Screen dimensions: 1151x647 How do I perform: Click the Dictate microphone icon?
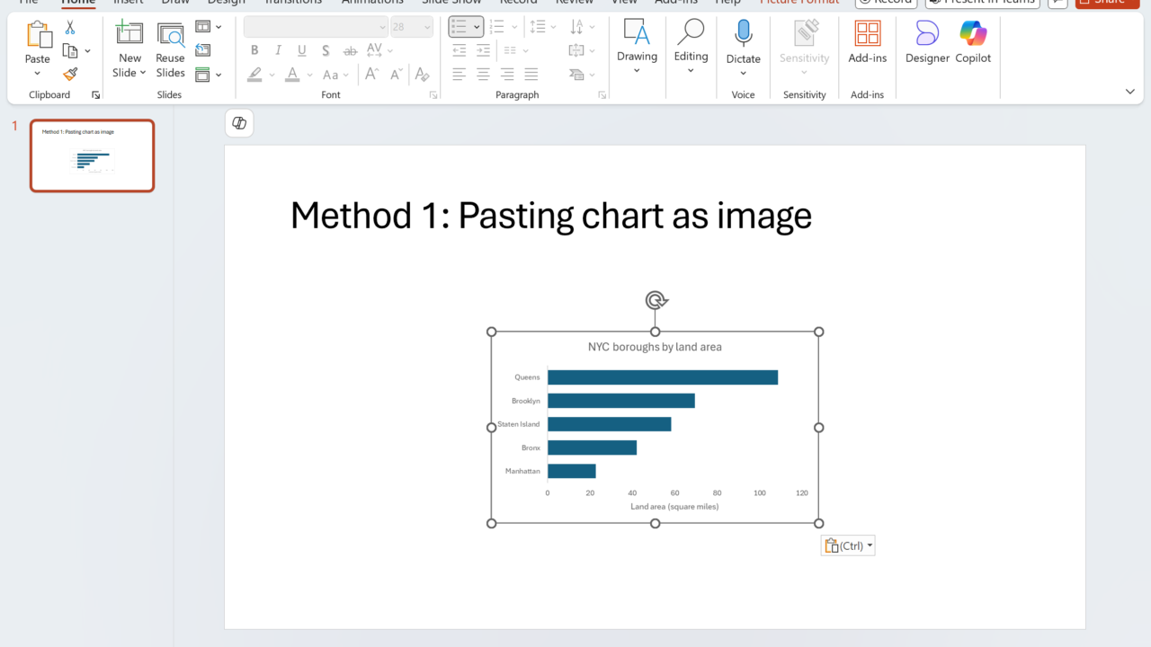coord(743,34)
